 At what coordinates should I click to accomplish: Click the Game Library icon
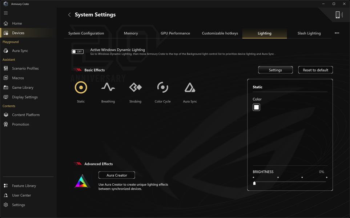click(6, 88)
